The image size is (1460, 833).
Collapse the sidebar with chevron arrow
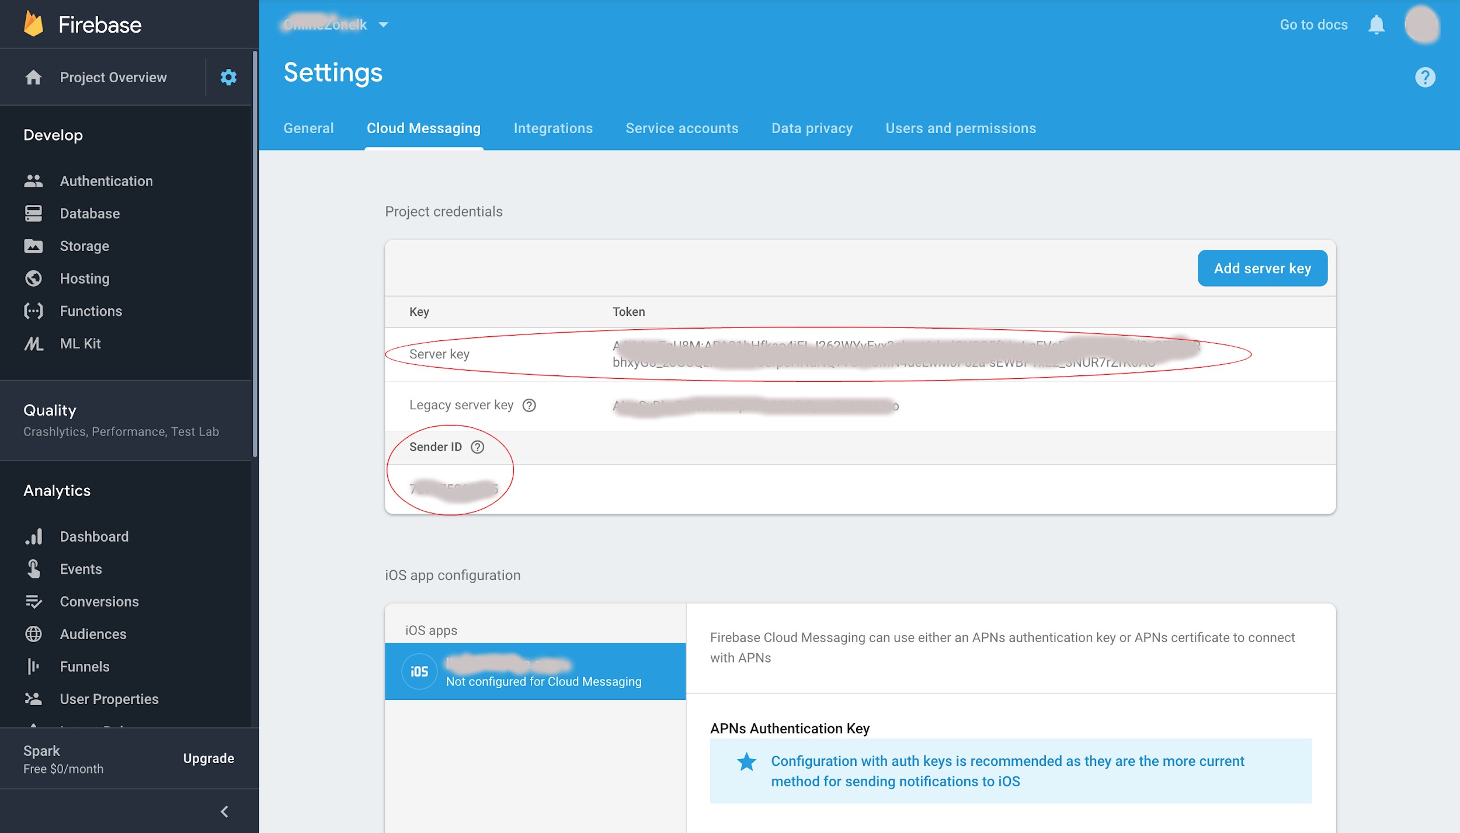pos(224,811)
